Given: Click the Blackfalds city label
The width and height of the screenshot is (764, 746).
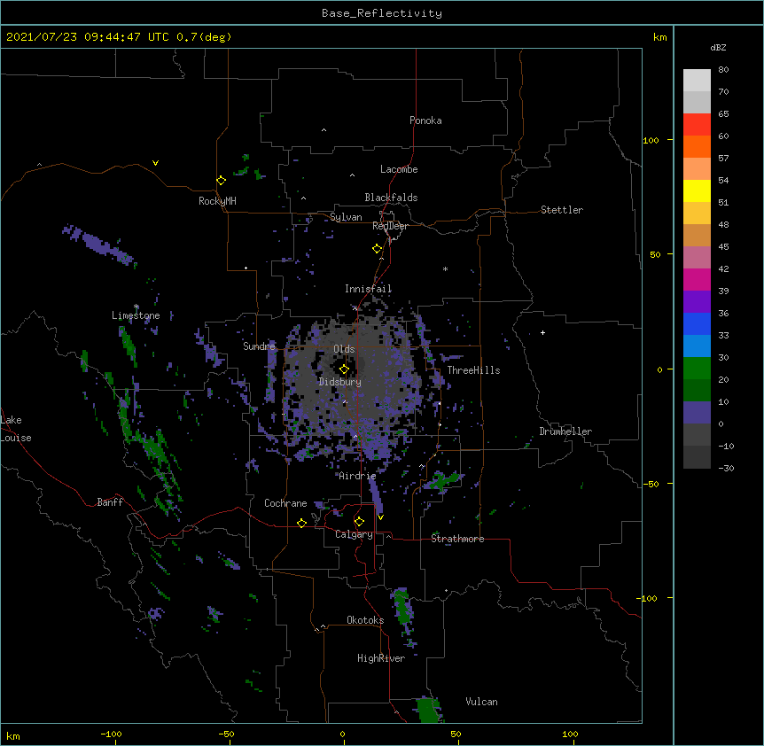Looking at the screenshot, I should [x=391, y=198].
